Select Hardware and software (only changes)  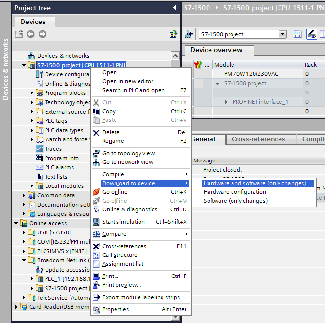click(255, 183)
